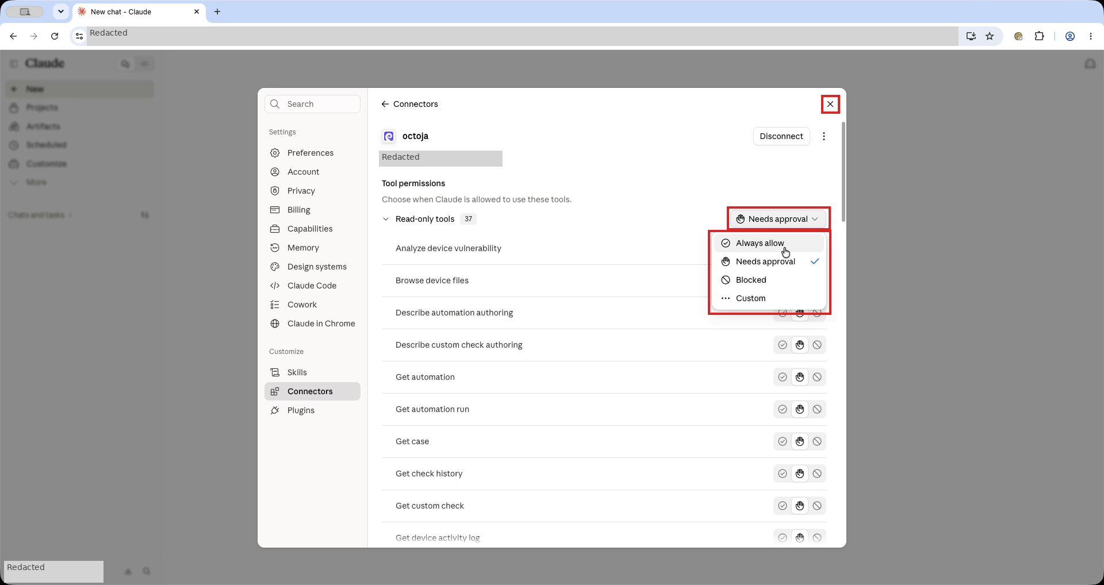The image size is (1104, 585).
Task: Choose Needs approval menu option
Action: 769,261
